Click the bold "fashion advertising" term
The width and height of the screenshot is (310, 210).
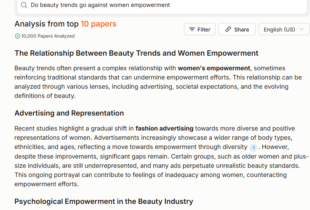click(164, 128)
